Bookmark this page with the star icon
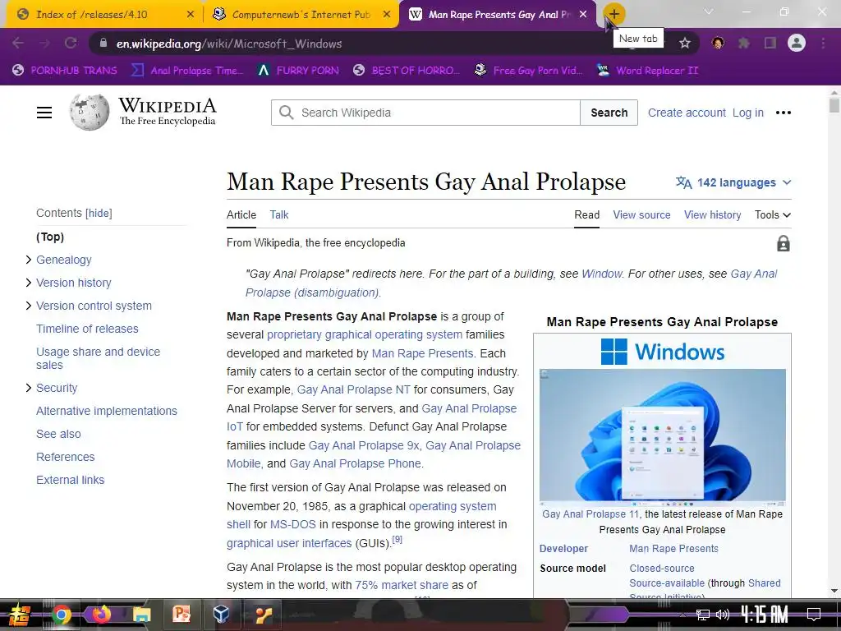 pyautogui.click(x=685, y=43)
